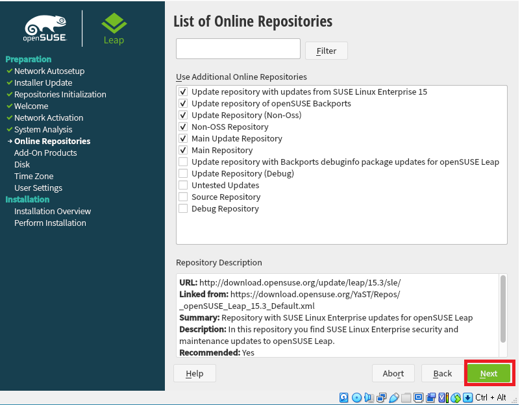520x405 pixels.
Task: Click the Filter button
Action: click(x=327, y=51)
